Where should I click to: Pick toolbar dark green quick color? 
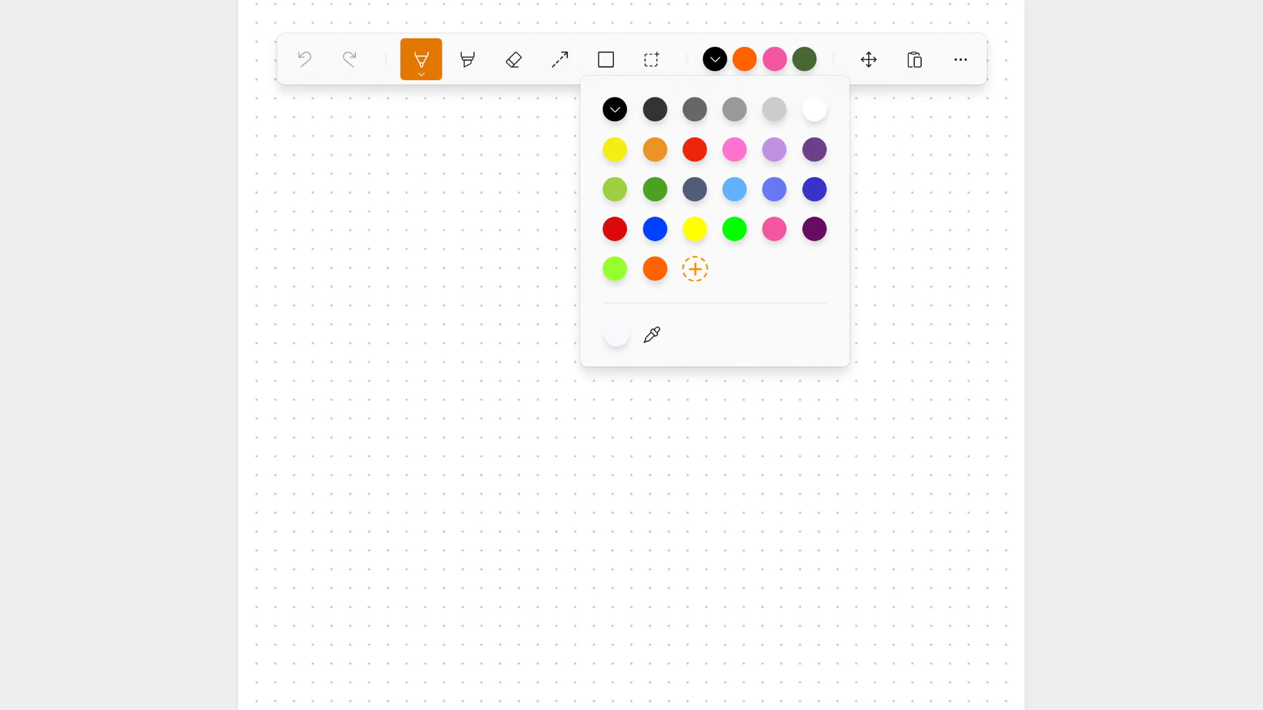804,59
